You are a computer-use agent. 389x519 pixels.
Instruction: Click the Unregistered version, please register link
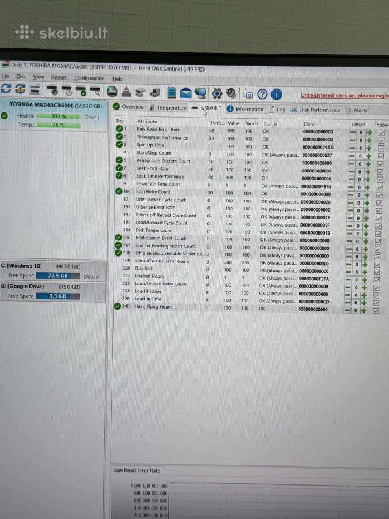(345, 95)
